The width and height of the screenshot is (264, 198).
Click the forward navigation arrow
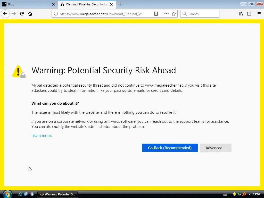14,14
